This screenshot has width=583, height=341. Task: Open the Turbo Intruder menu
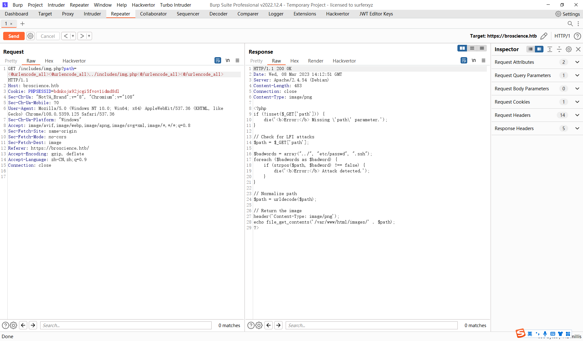176,5
